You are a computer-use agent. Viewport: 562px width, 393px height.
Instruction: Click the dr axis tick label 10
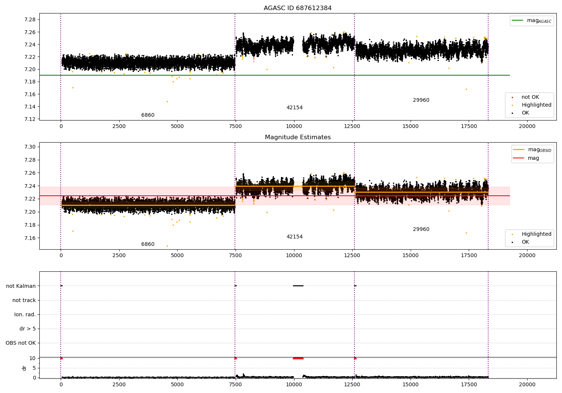click(33, 359)
